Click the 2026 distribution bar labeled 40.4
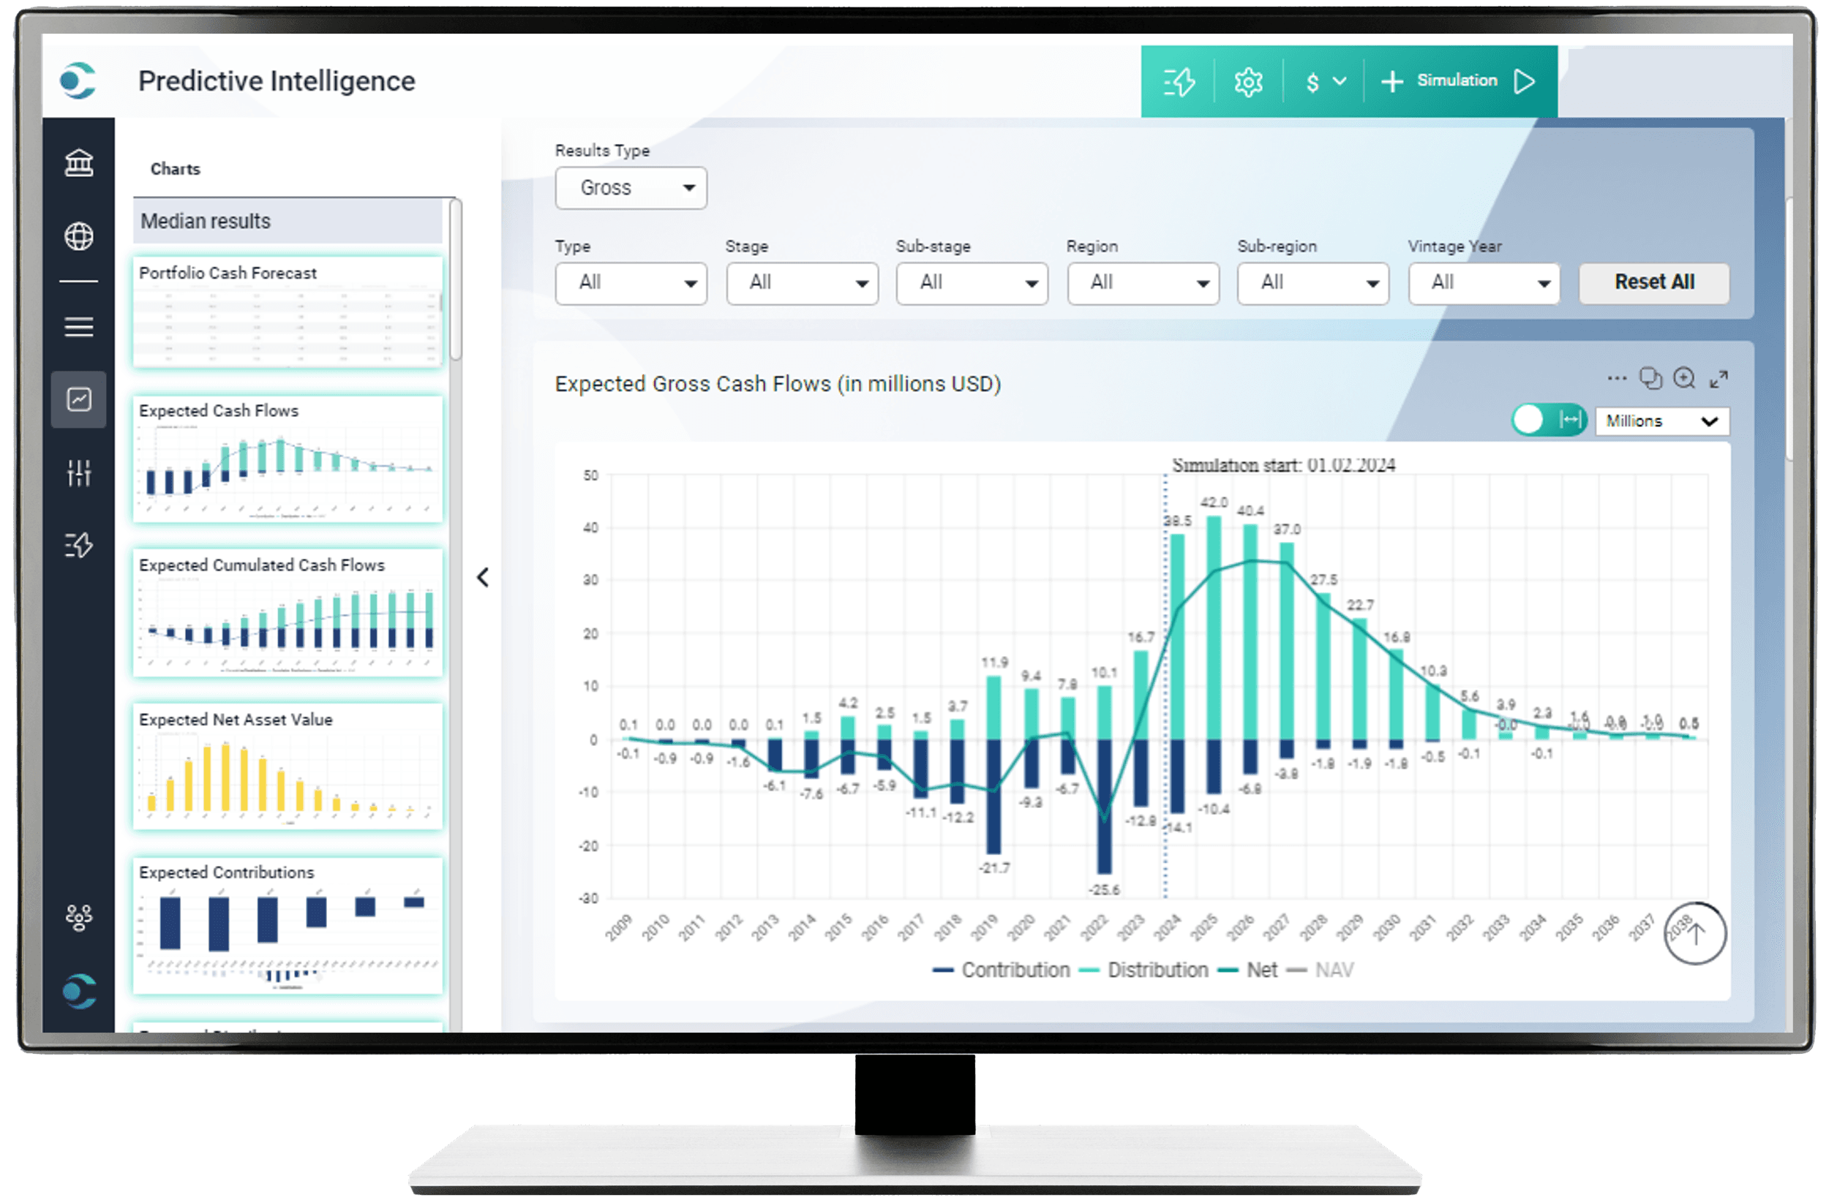Screen dimensions: 1837x1203 point(1250,632)
